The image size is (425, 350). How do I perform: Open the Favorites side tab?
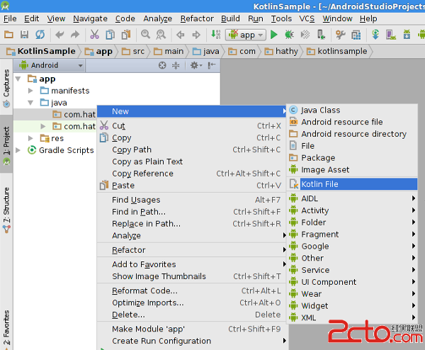(6, 328)
